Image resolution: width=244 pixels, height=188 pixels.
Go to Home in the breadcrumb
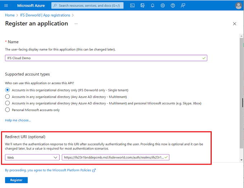[x=10, y=15]
